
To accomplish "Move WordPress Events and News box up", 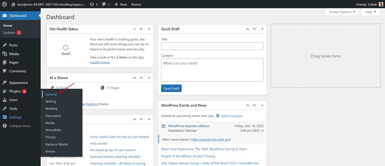I will point(248,105).
